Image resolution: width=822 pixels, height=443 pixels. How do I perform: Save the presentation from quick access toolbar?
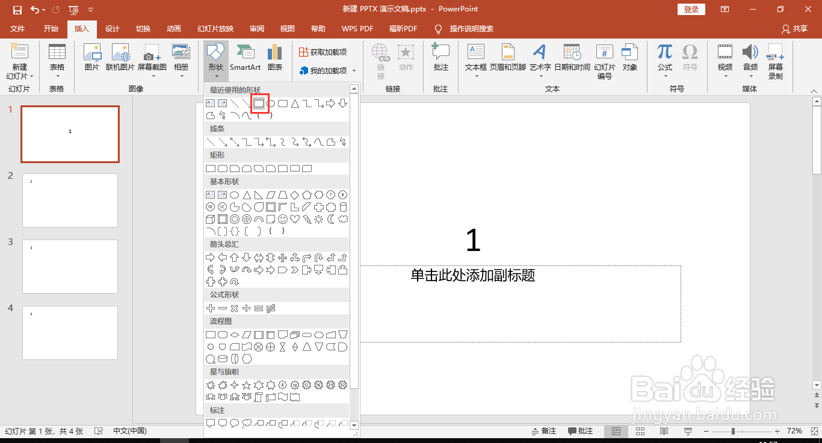(17, 10)
